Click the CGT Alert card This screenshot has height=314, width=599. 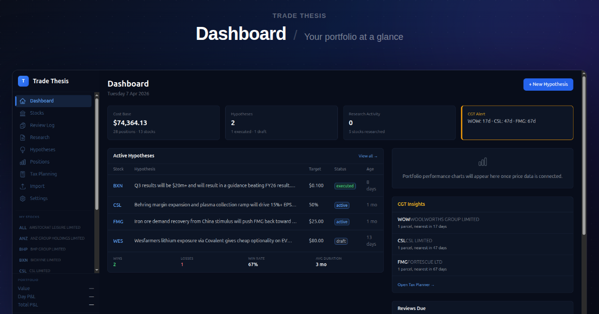(517, 123)
